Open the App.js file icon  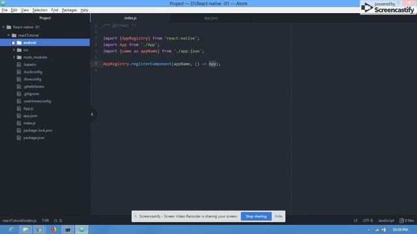coord(19,109)
